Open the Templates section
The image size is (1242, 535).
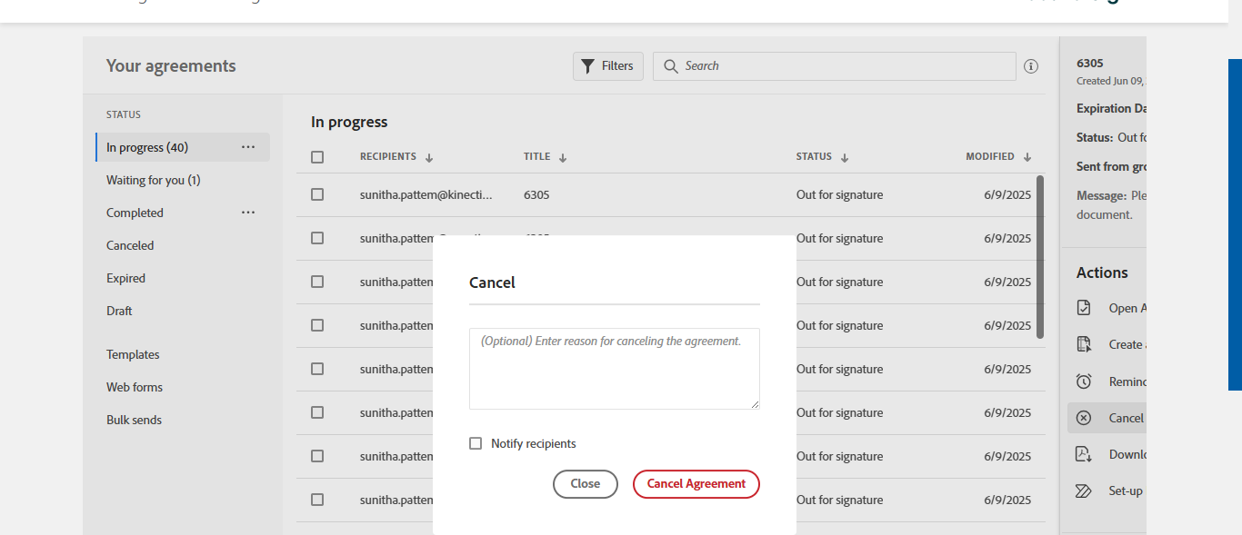(x=133, y=354)
